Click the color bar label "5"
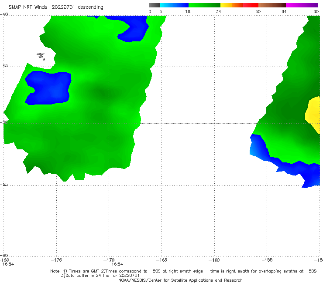The height and width of the screenshot is (283, 323). (x=161, y=12)
